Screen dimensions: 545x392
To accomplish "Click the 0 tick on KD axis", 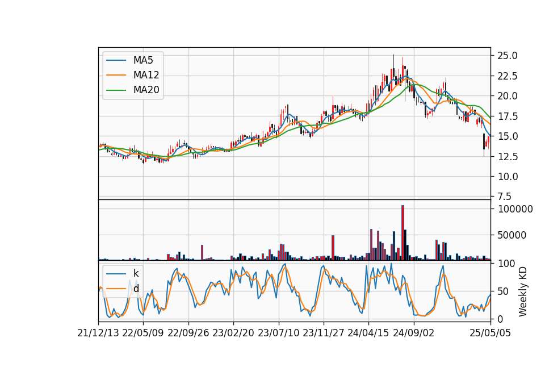I will 500,319.
